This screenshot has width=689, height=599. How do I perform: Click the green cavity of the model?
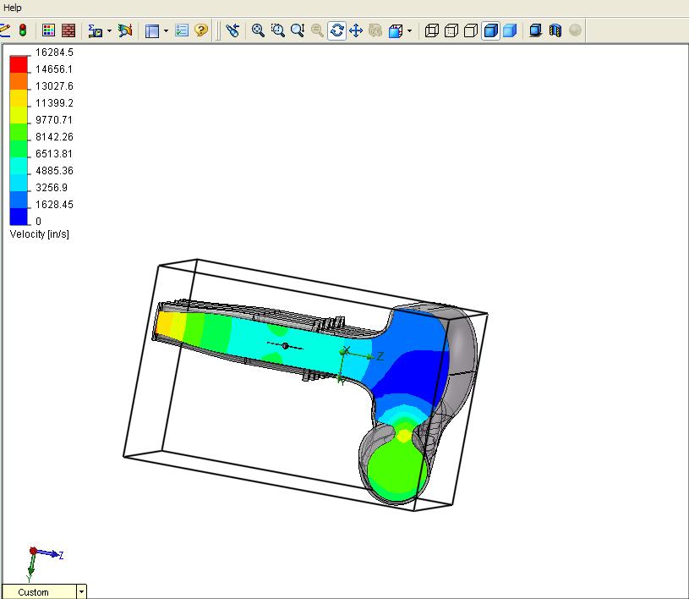pos(393,467)
